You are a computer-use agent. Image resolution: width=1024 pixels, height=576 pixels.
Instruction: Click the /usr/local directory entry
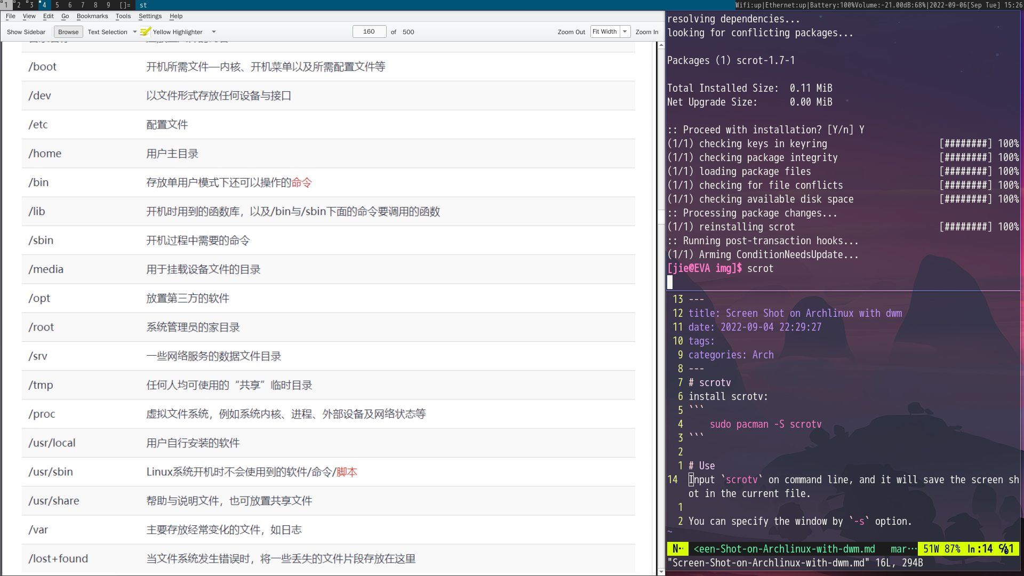click(x=52, y=443)
